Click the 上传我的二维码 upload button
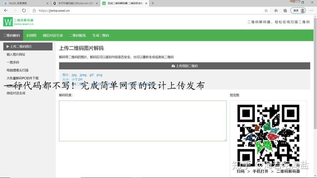 (185, 66)
